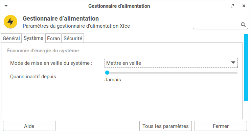Viewport: 250px width, 134px height.
Task: Click the blue vertical scrollbar
Action: pos(246,68)
